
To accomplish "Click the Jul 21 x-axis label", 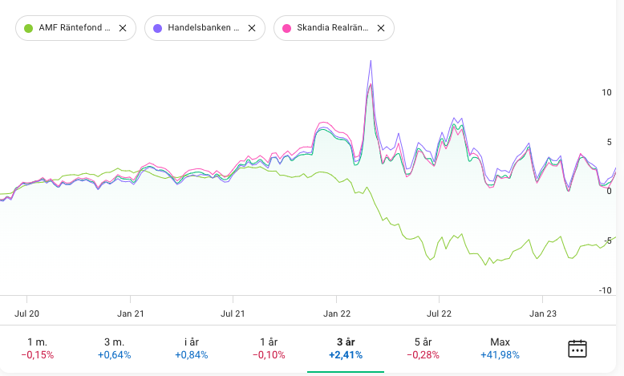I will tap(233, 313).
